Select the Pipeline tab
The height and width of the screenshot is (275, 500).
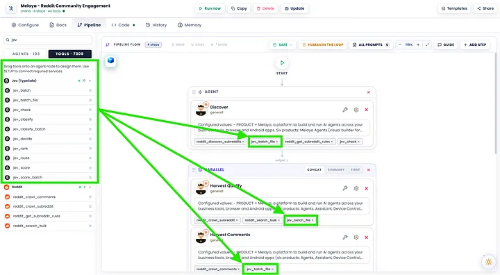(89, 25)
